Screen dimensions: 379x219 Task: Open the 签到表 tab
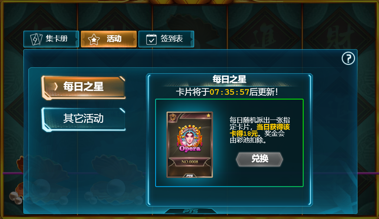tap(166, 39)
